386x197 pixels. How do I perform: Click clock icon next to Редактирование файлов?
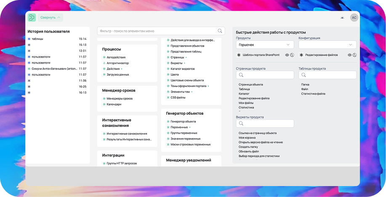(x=354, y=55)
